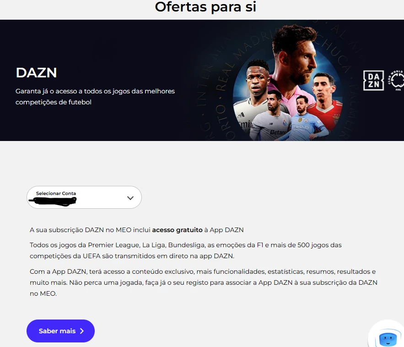Image resolution: width=404 pixels, height=347 pixels.
Task: Open the Selecionar Conta account dropdown
Action: (84, 197)
